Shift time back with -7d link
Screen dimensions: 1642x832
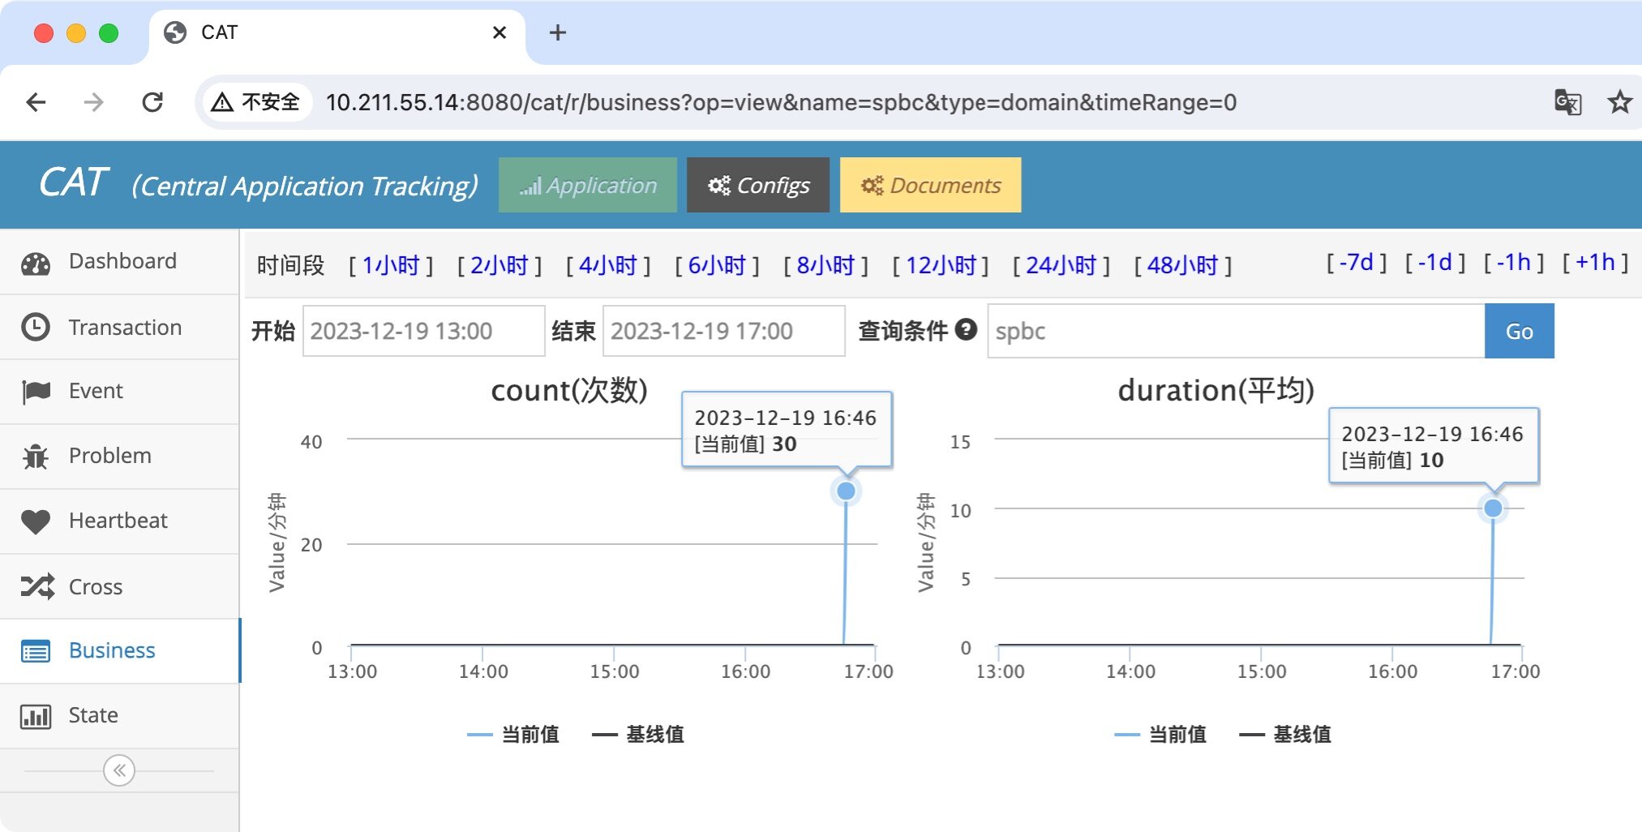click(1356, 263)
